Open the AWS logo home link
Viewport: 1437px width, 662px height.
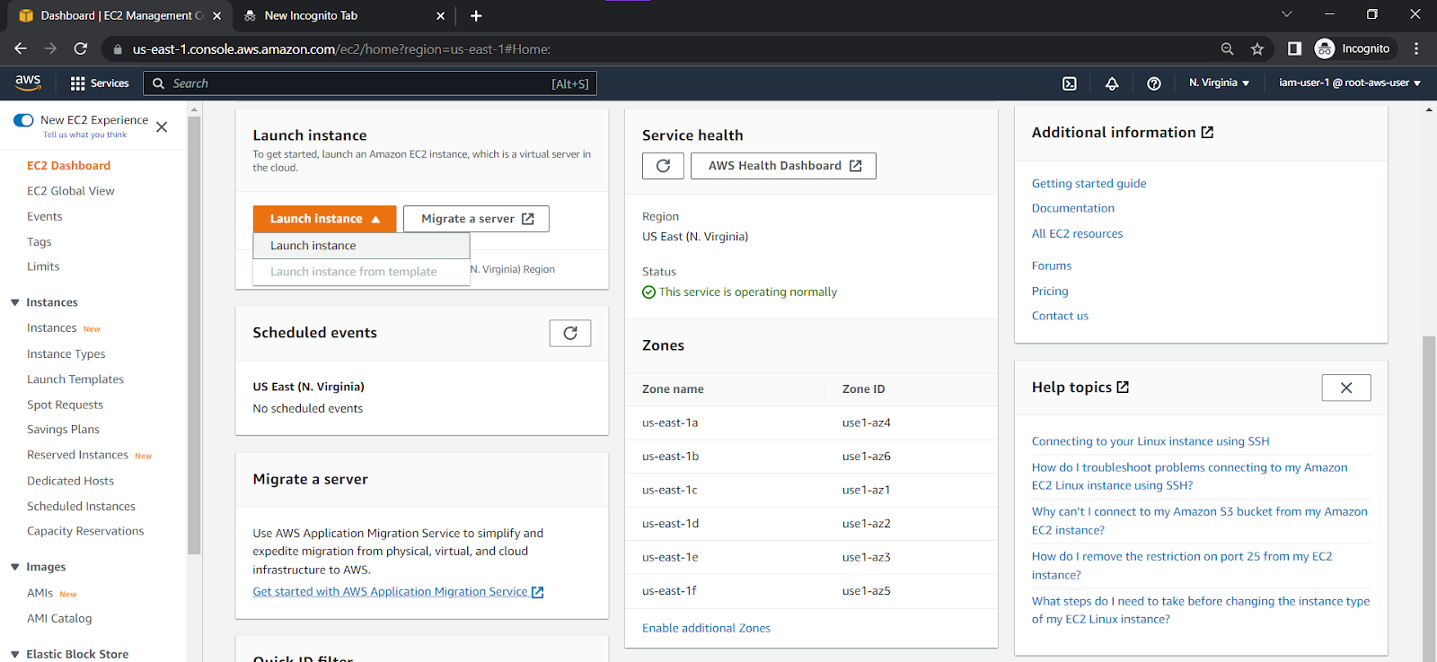click(28, 83)
